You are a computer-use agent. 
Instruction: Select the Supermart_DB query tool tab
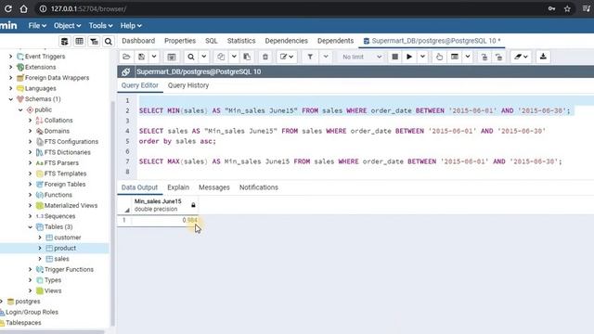[x=432, y=41]
